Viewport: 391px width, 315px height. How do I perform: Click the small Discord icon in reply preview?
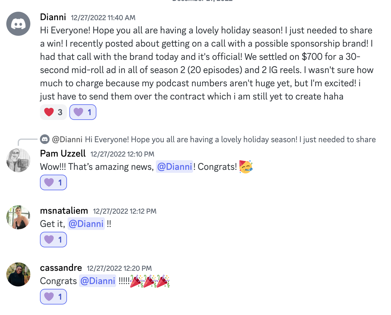(45, 139)
